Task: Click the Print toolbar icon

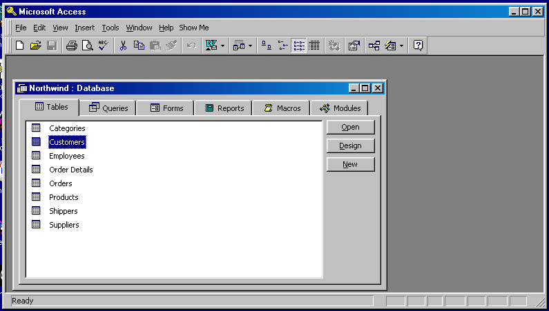Action: (72, 46)
